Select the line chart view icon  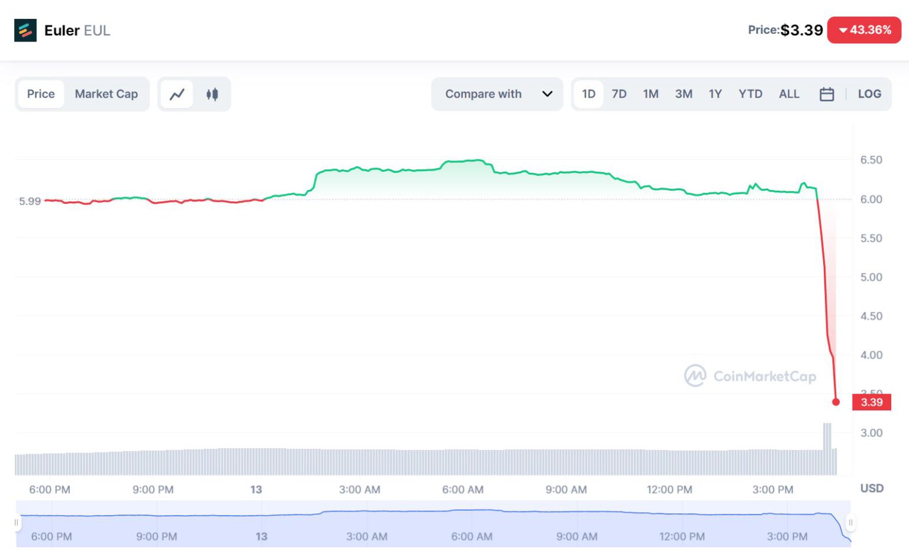(x=177, y=94)
